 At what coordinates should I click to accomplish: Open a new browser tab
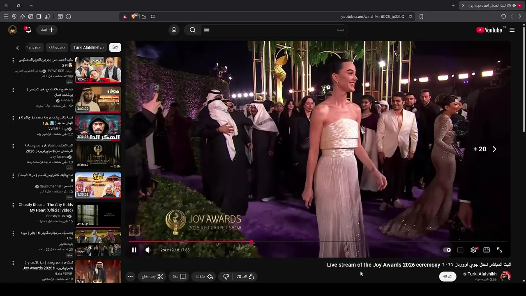point(453,5)
